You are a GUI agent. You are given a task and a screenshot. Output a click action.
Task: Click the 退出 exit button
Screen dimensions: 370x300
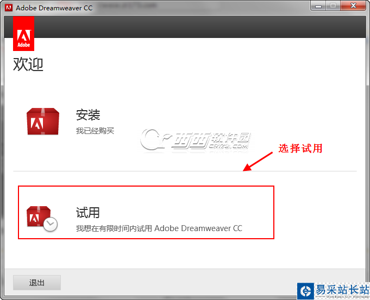pyautogui.click(x=37, y=283)
